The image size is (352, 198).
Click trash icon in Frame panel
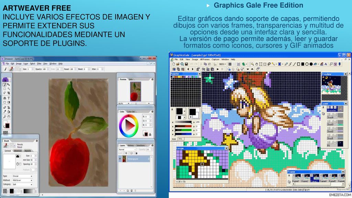pyautogui.click(x=289, y=181)
